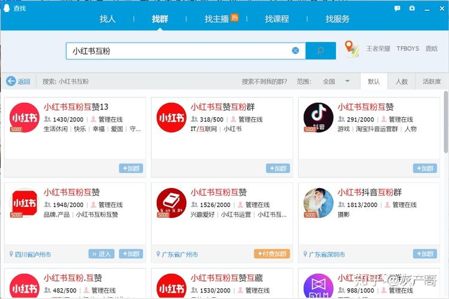Open the 找主播 tab
The height and width of the screenshot is (299, 449).
[x=216, y=19]
